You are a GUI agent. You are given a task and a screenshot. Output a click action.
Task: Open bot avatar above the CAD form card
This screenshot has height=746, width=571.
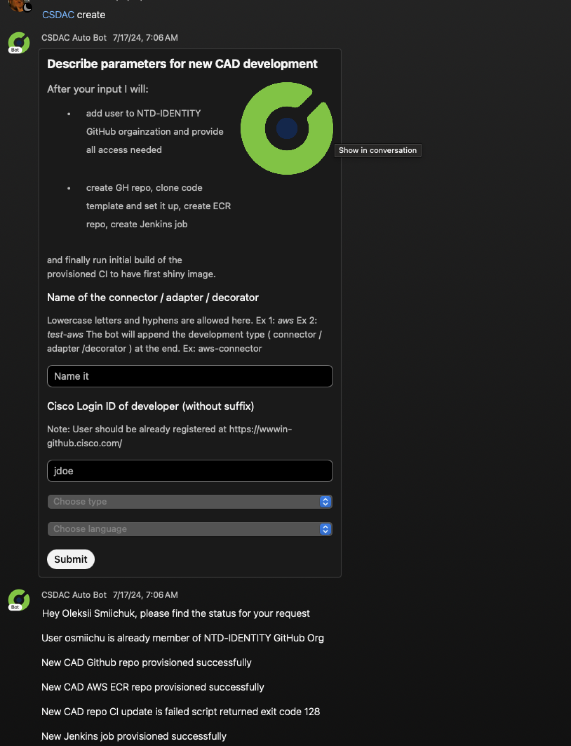19,43
